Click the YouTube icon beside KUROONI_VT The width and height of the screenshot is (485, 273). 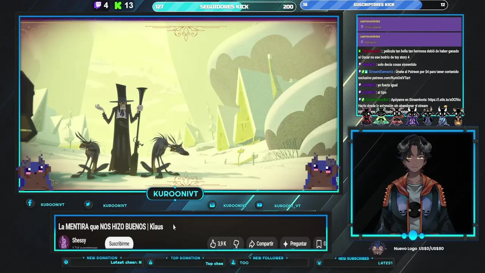coord(260,205)
